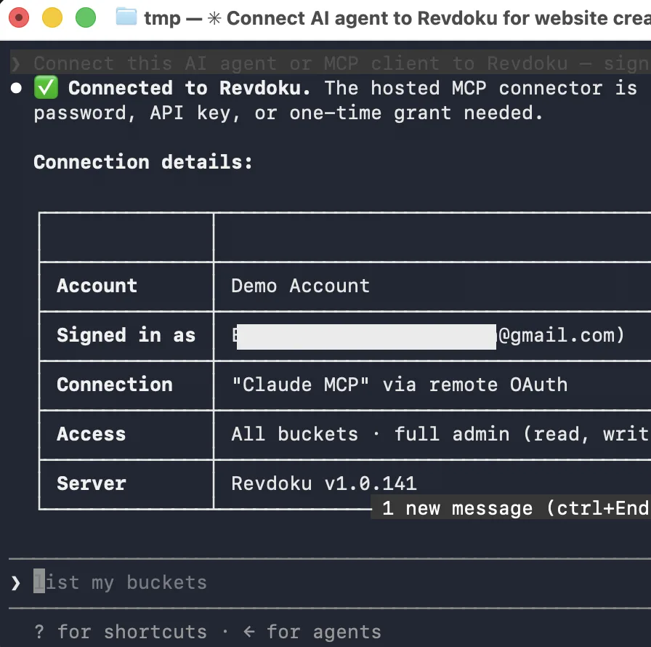Click the tmp folder icon in title bar
Screen dimensions: 651x647
tap(126, 17)
